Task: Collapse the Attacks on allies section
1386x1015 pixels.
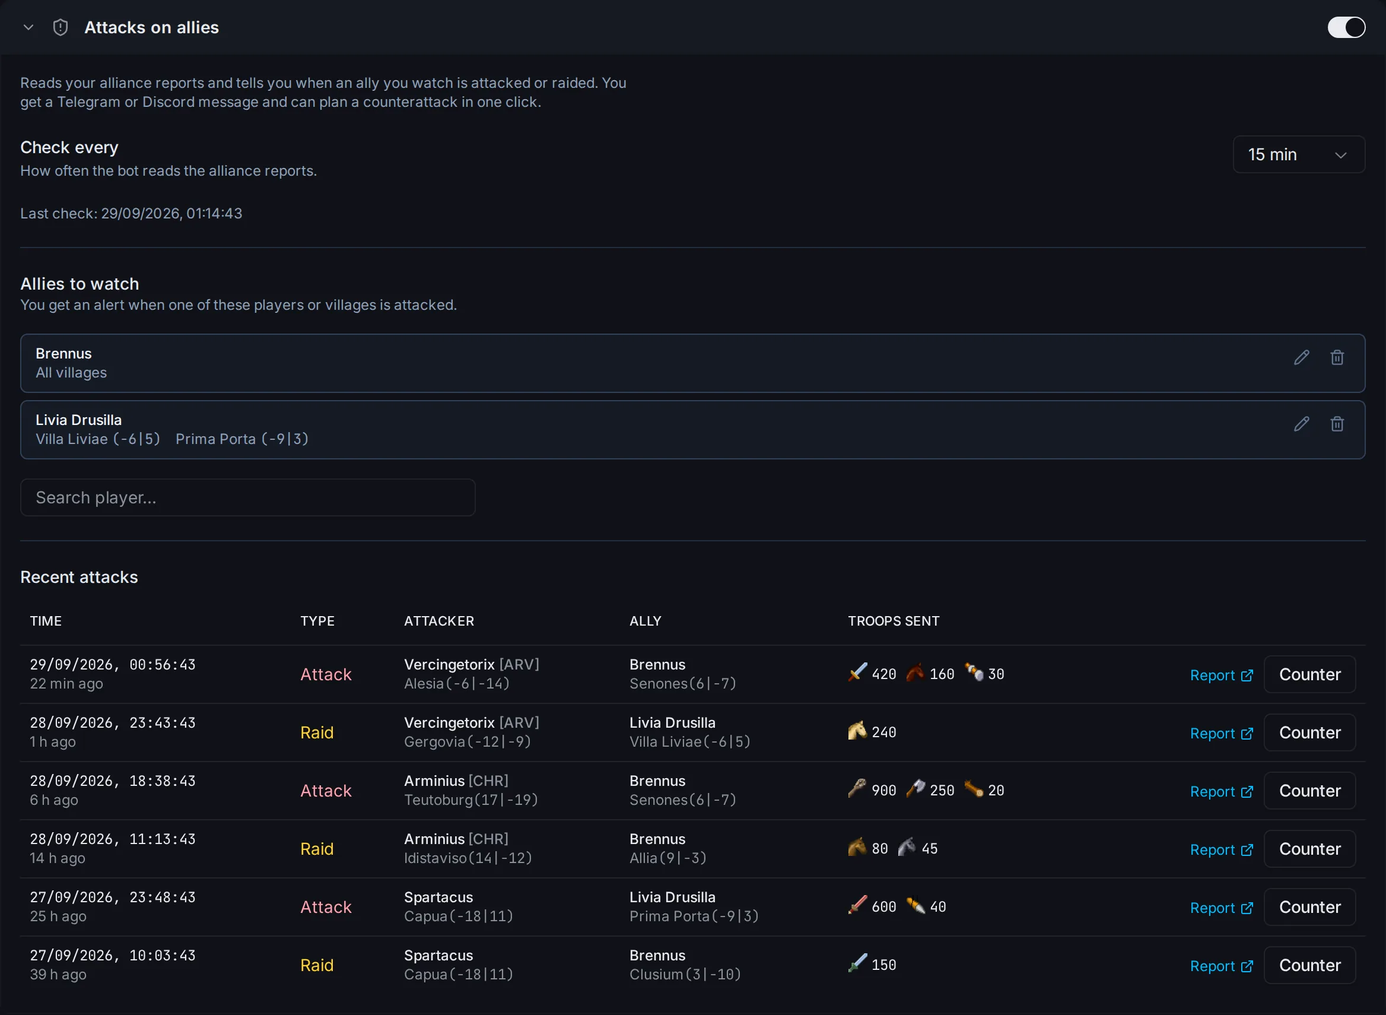Action: pyautogui.click(x=28, y=28)
